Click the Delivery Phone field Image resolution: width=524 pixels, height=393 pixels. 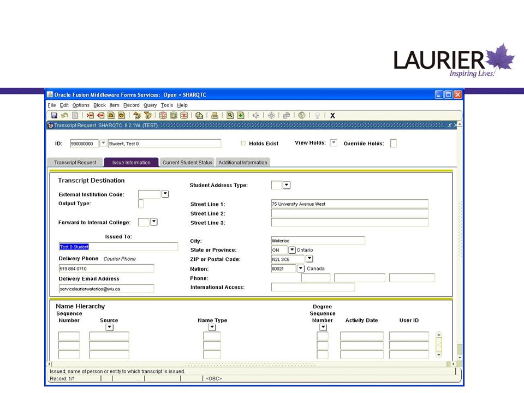click(x=106, y=269)
